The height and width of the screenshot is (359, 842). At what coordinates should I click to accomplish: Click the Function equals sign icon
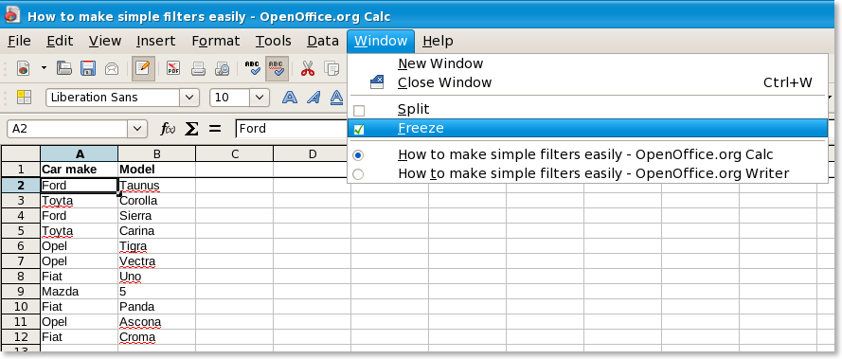215,129
